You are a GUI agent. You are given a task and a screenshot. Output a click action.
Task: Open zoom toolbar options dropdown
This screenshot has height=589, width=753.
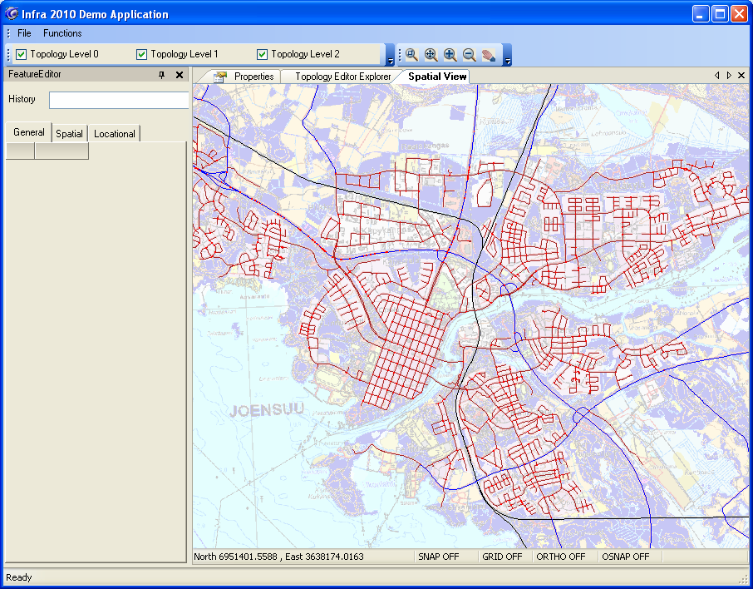click(508, 55)
